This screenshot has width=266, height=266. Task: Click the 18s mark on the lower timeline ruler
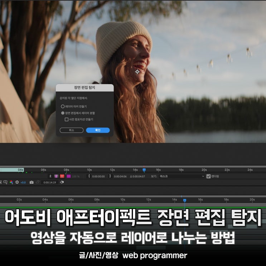tap(226, 200)
